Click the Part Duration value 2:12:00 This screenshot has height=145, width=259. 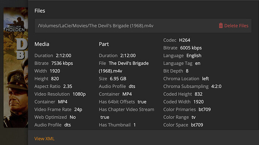click(128, 56)
